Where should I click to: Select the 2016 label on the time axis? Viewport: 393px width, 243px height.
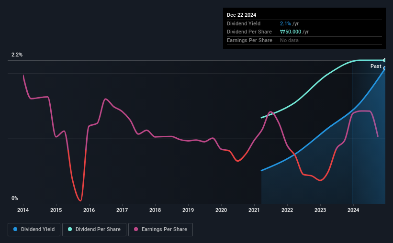pyautogui.click(x=89, y=210)
